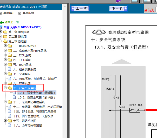The height and width of the screenshot is (138, 157).
Task: Expand the 四、TCU系统 node
Action: click(5, 60)
